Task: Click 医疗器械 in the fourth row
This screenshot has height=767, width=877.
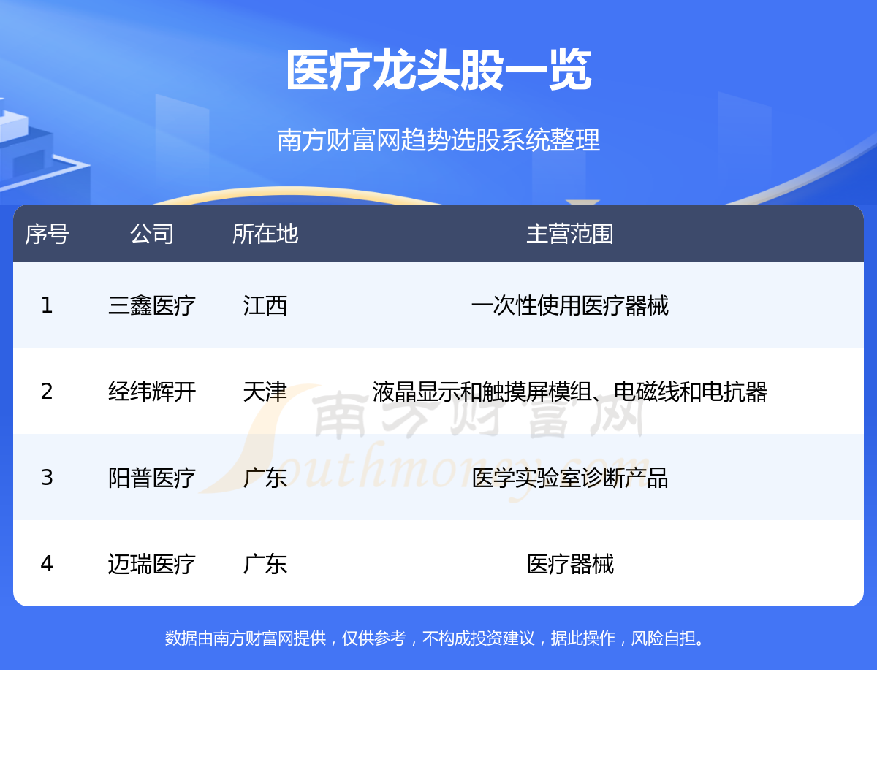Action: (570, 564)
